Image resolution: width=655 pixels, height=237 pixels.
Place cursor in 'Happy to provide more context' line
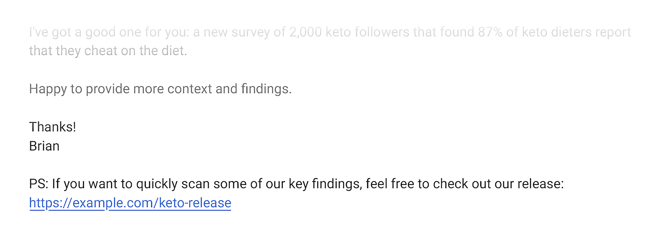click(x=160, y=89)
